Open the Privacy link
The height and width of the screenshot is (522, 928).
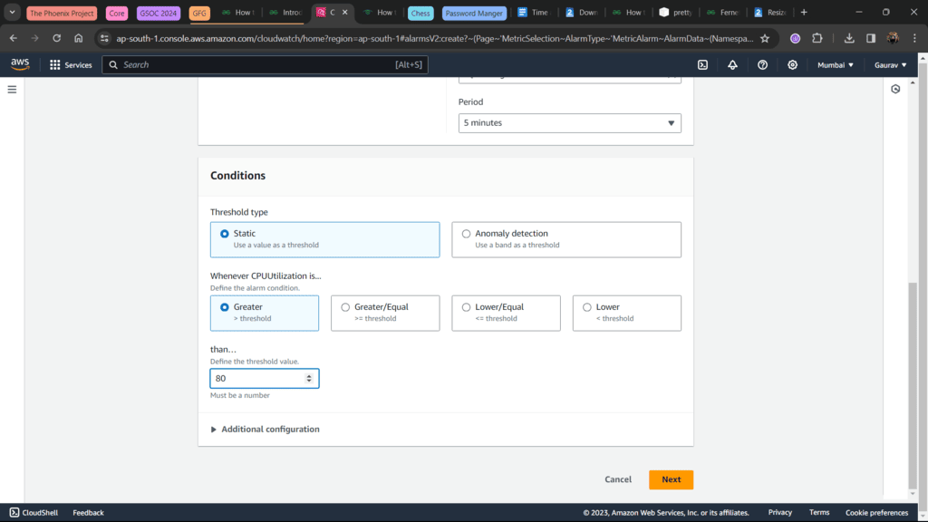(780, 513)
